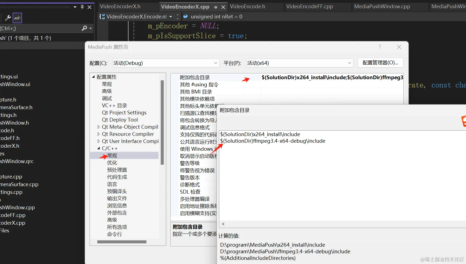The image size is (466, 264).
Task: Unpin the VideoEncoderX.cpp document tab
Action: (x=215, y=7)
